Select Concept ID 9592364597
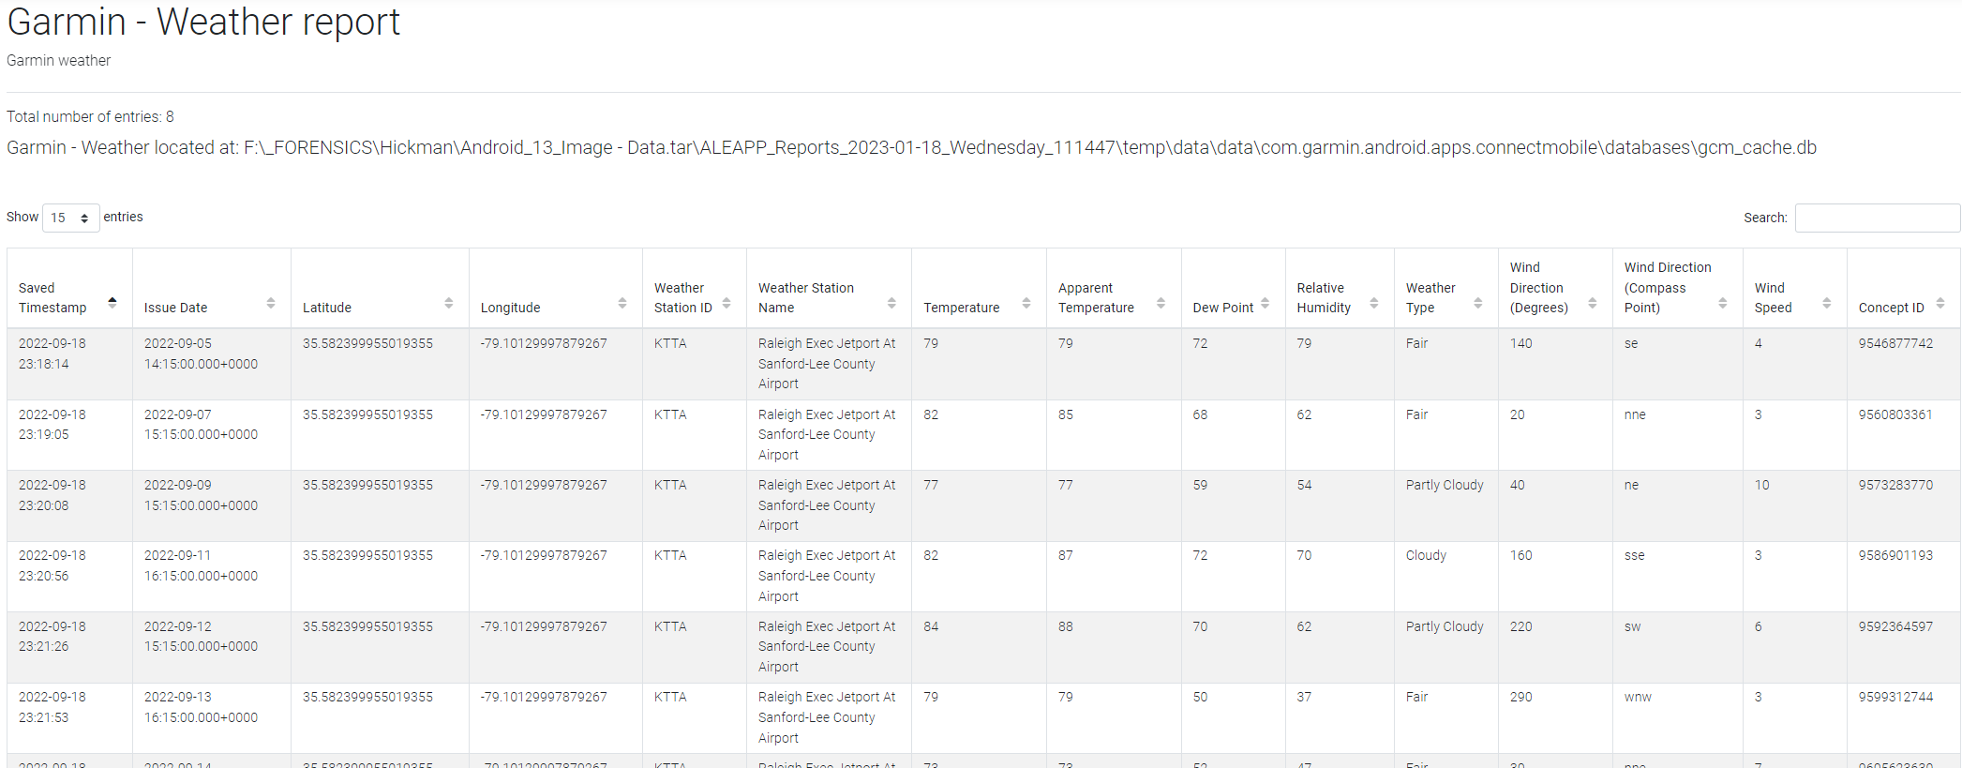Viewport: 1962px width, 768px height. click(x=1895, y=626)
